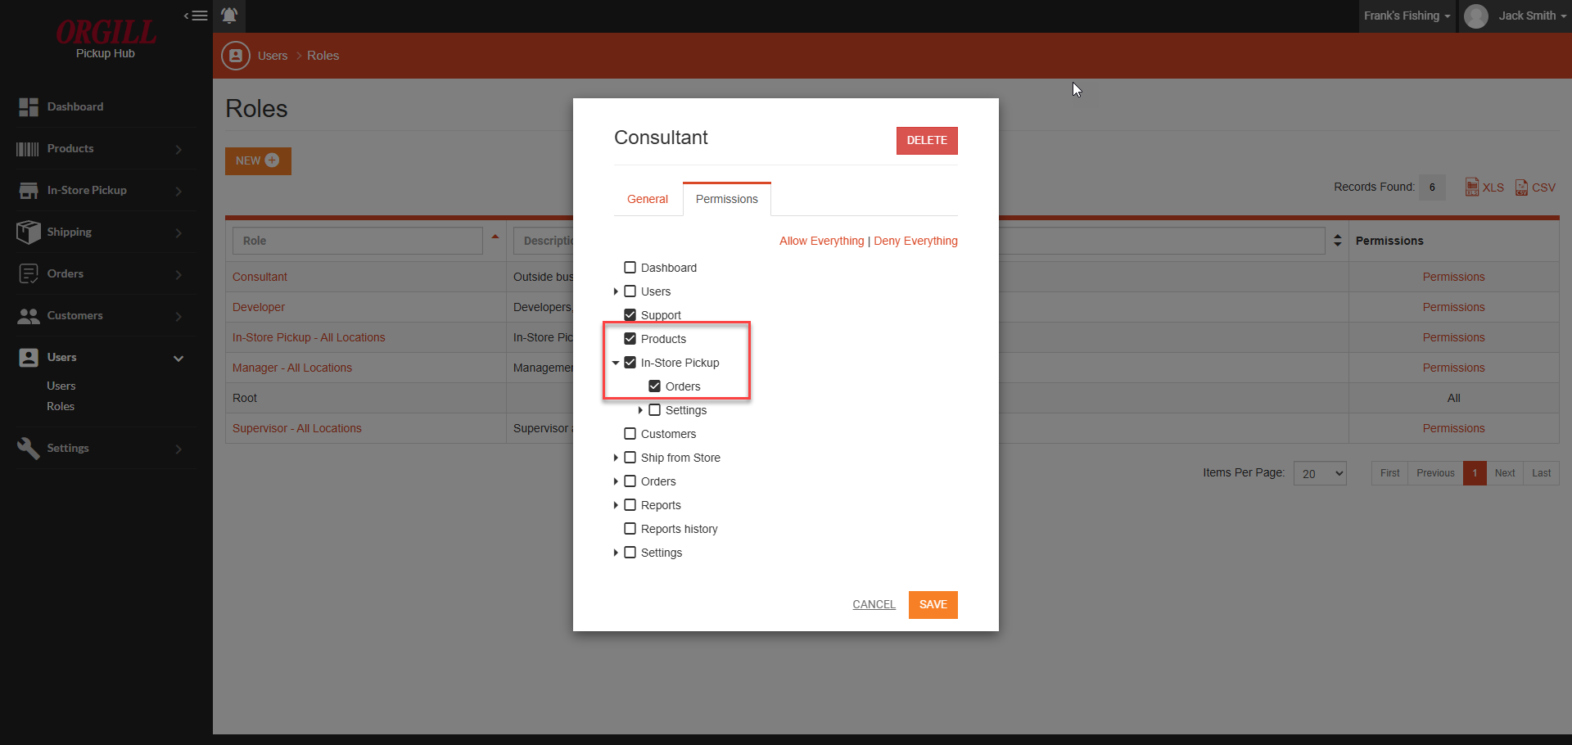Expand Settings node under In-Store Pickup
This screenshot has height=745, width=1572.
click(640, 410)
